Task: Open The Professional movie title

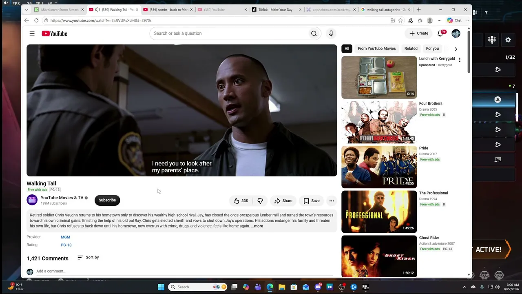Action: click(434, 193)
